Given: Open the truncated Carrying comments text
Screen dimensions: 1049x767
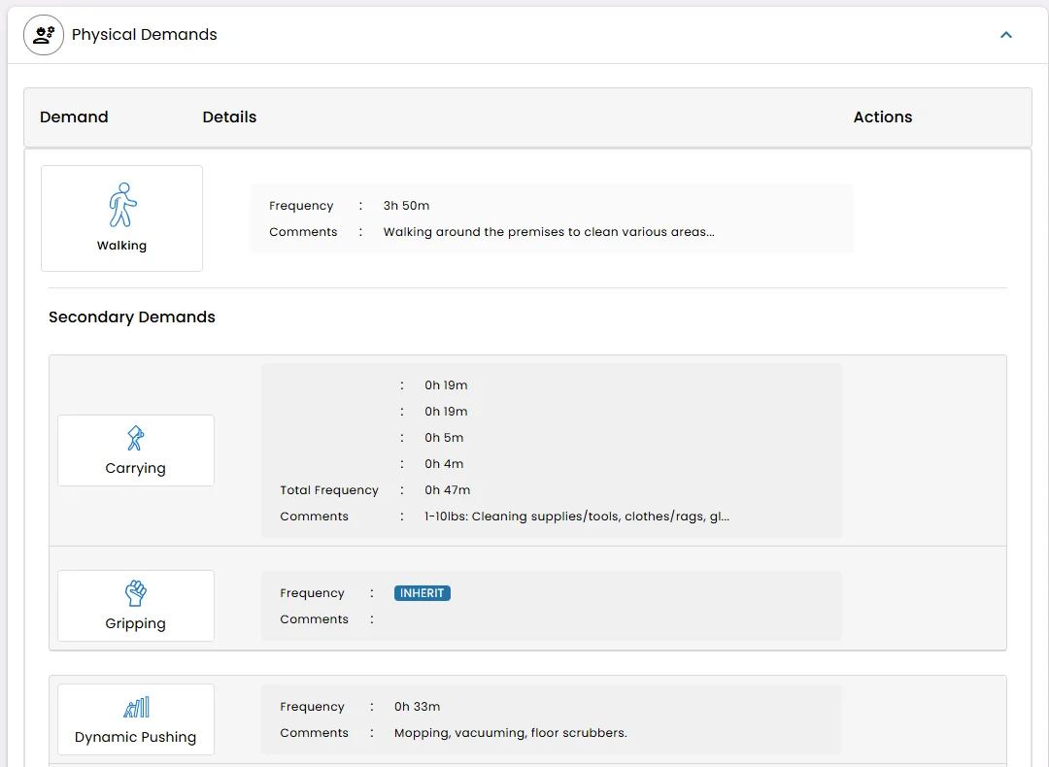Looking at the screenshot, I should 577,517.
